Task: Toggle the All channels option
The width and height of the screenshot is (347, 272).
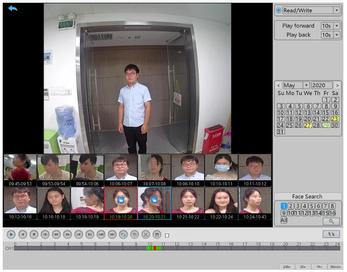Action: pos(284,220)
